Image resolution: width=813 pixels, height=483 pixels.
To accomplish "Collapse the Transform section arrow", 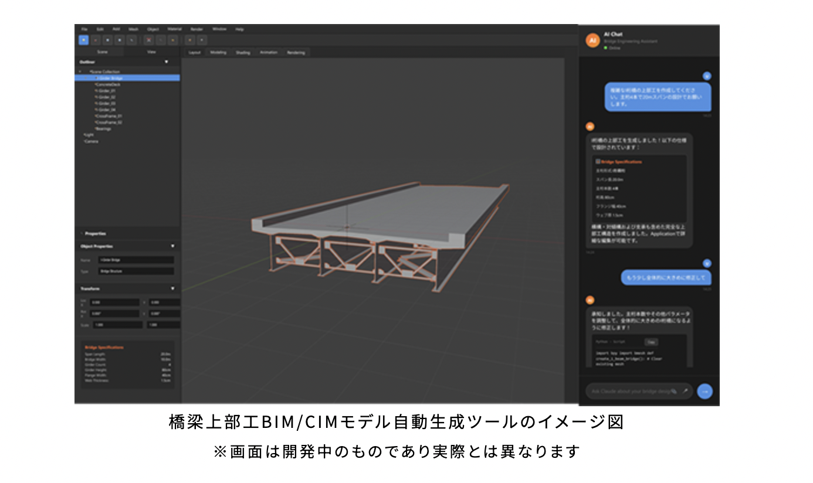I will [x=172, y=288].
